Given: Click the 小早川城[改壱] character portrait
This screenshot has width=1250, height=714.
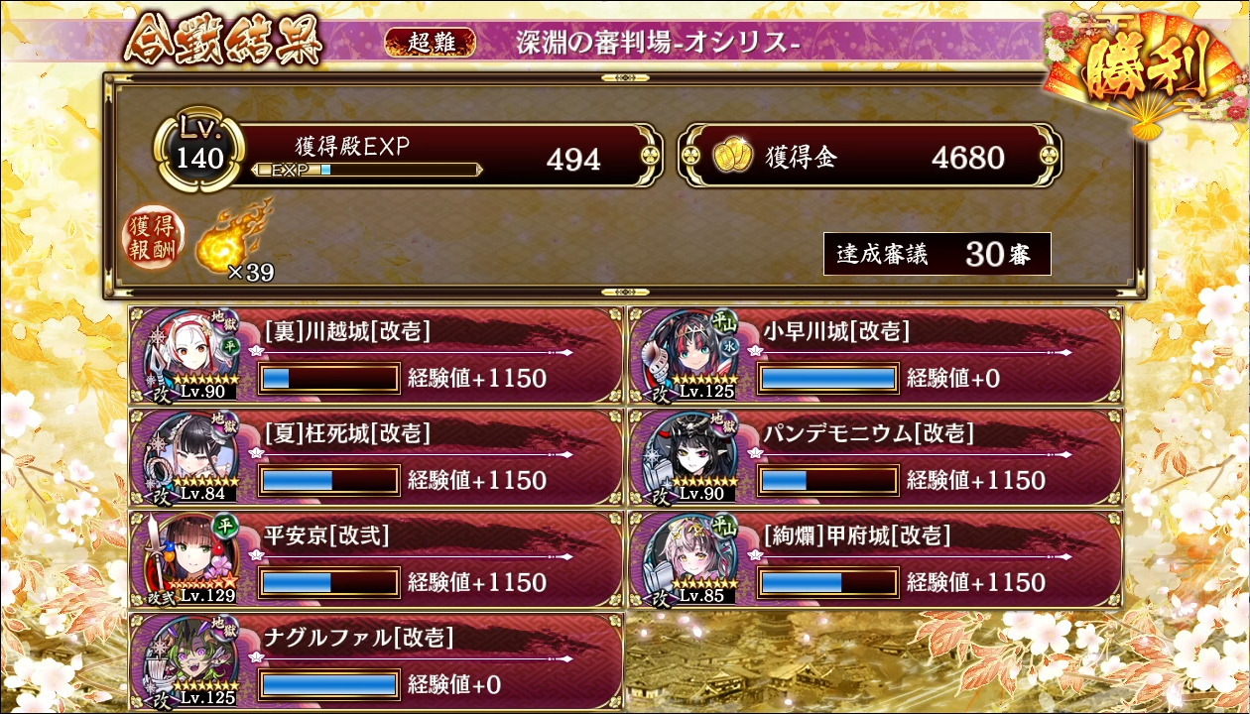Looking at the screenshot, I should click(691, 354).
